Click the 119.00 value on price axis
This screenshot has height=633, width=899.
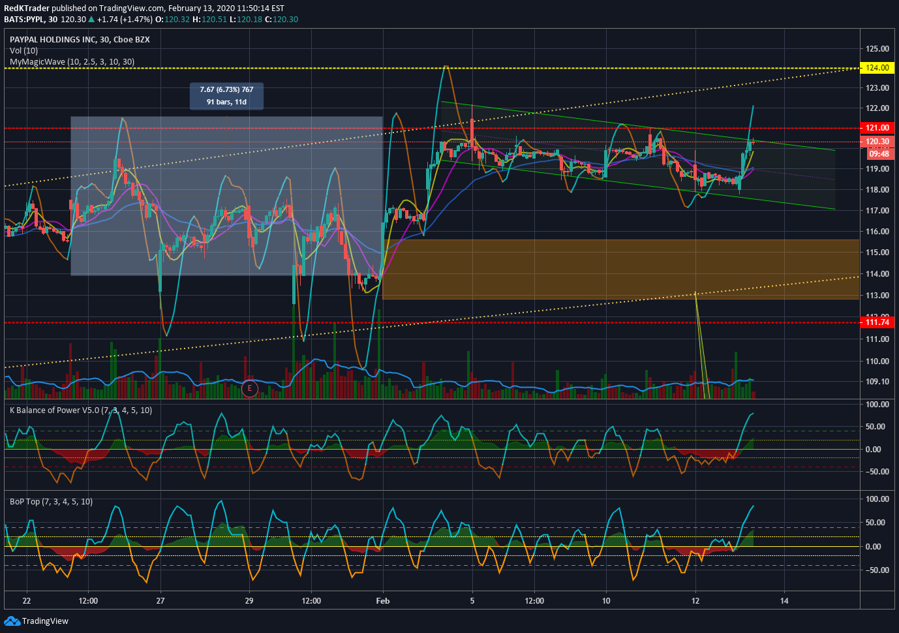877,169
